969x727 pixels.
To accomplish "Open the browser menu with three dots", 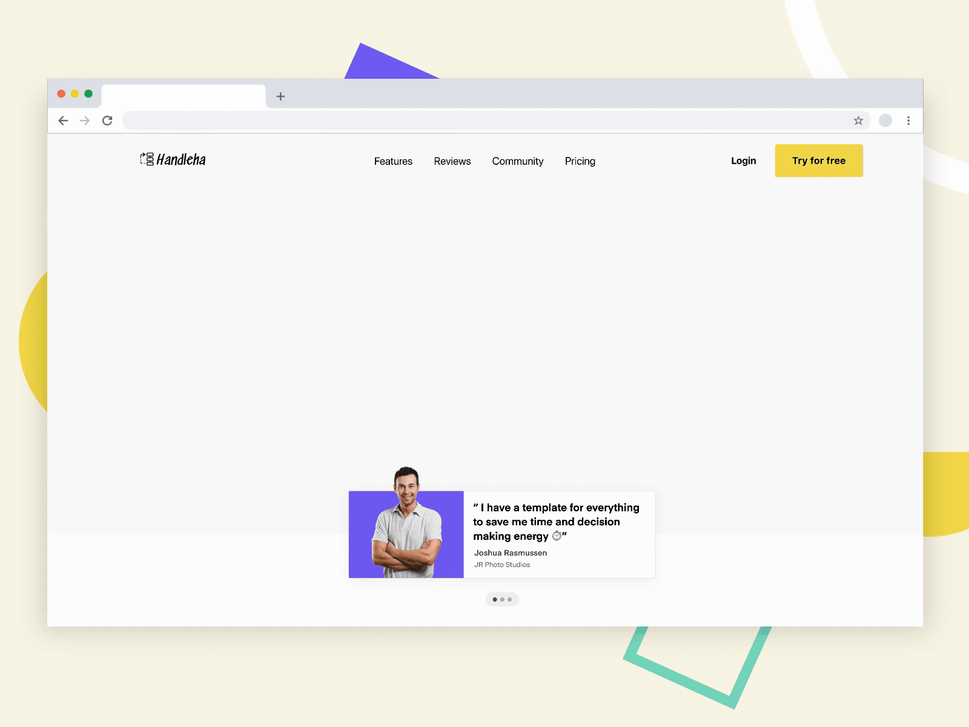I will (908, 121).
